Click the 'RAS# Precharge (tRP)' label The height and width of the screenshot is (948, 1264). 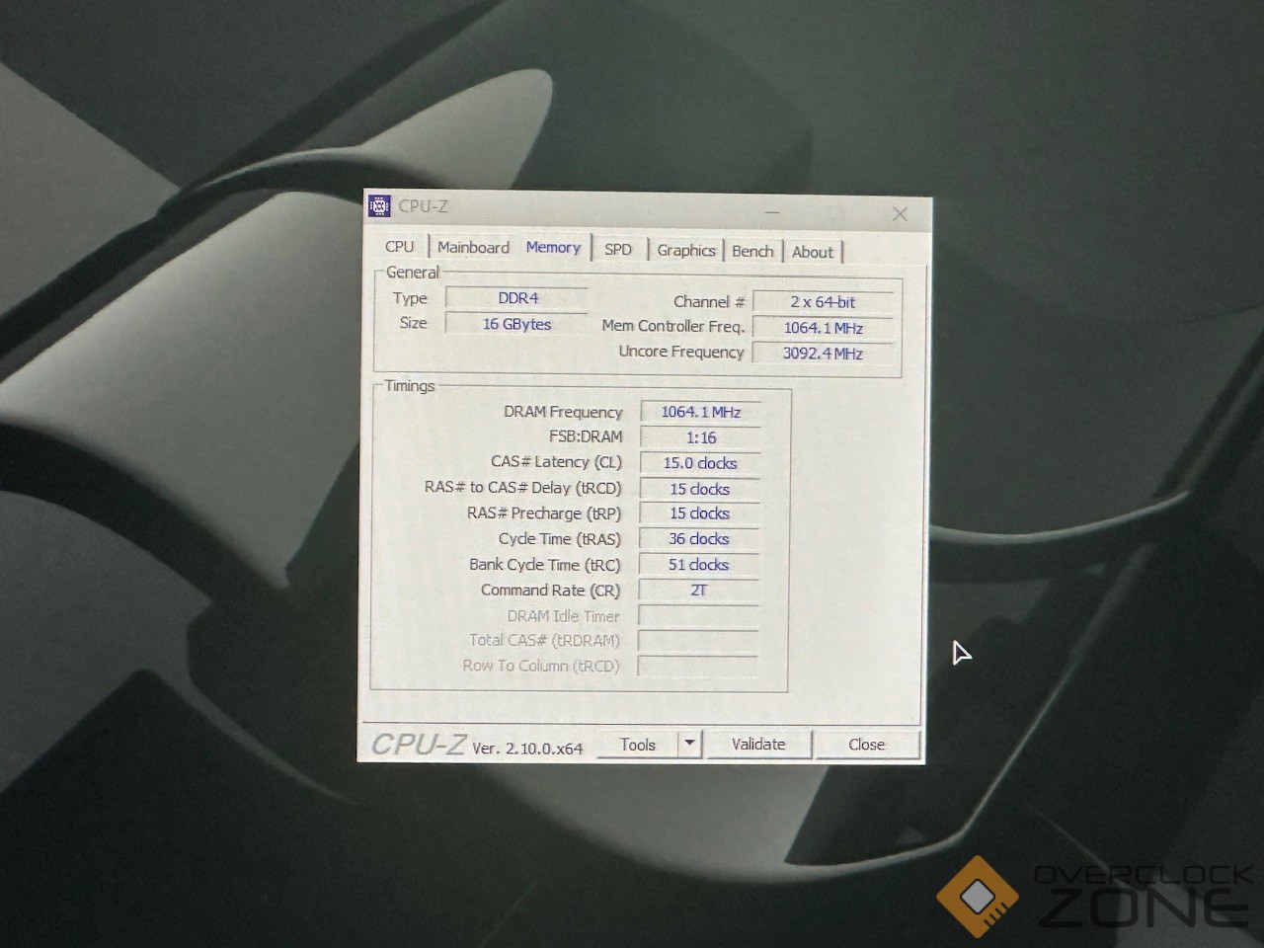pos(544,513)
